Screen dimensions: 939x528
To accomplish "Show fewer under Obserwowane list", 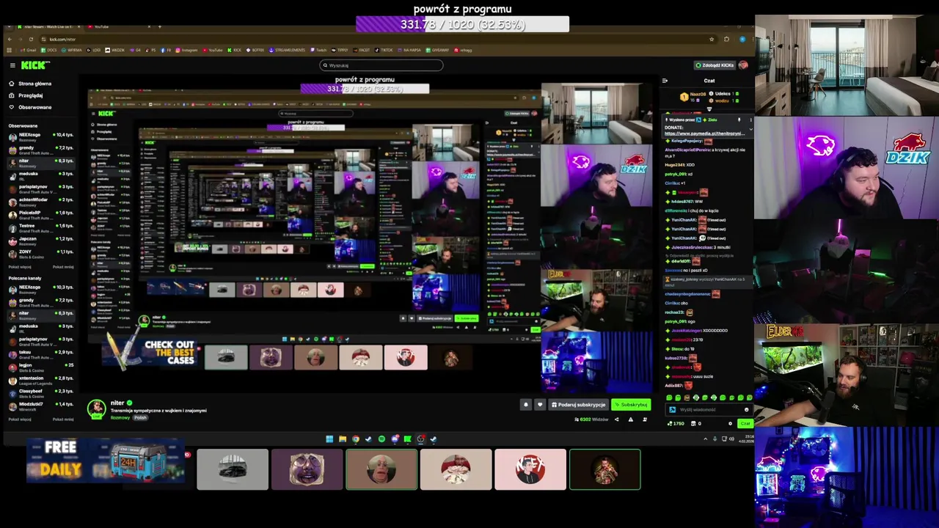I will [63, 267].
